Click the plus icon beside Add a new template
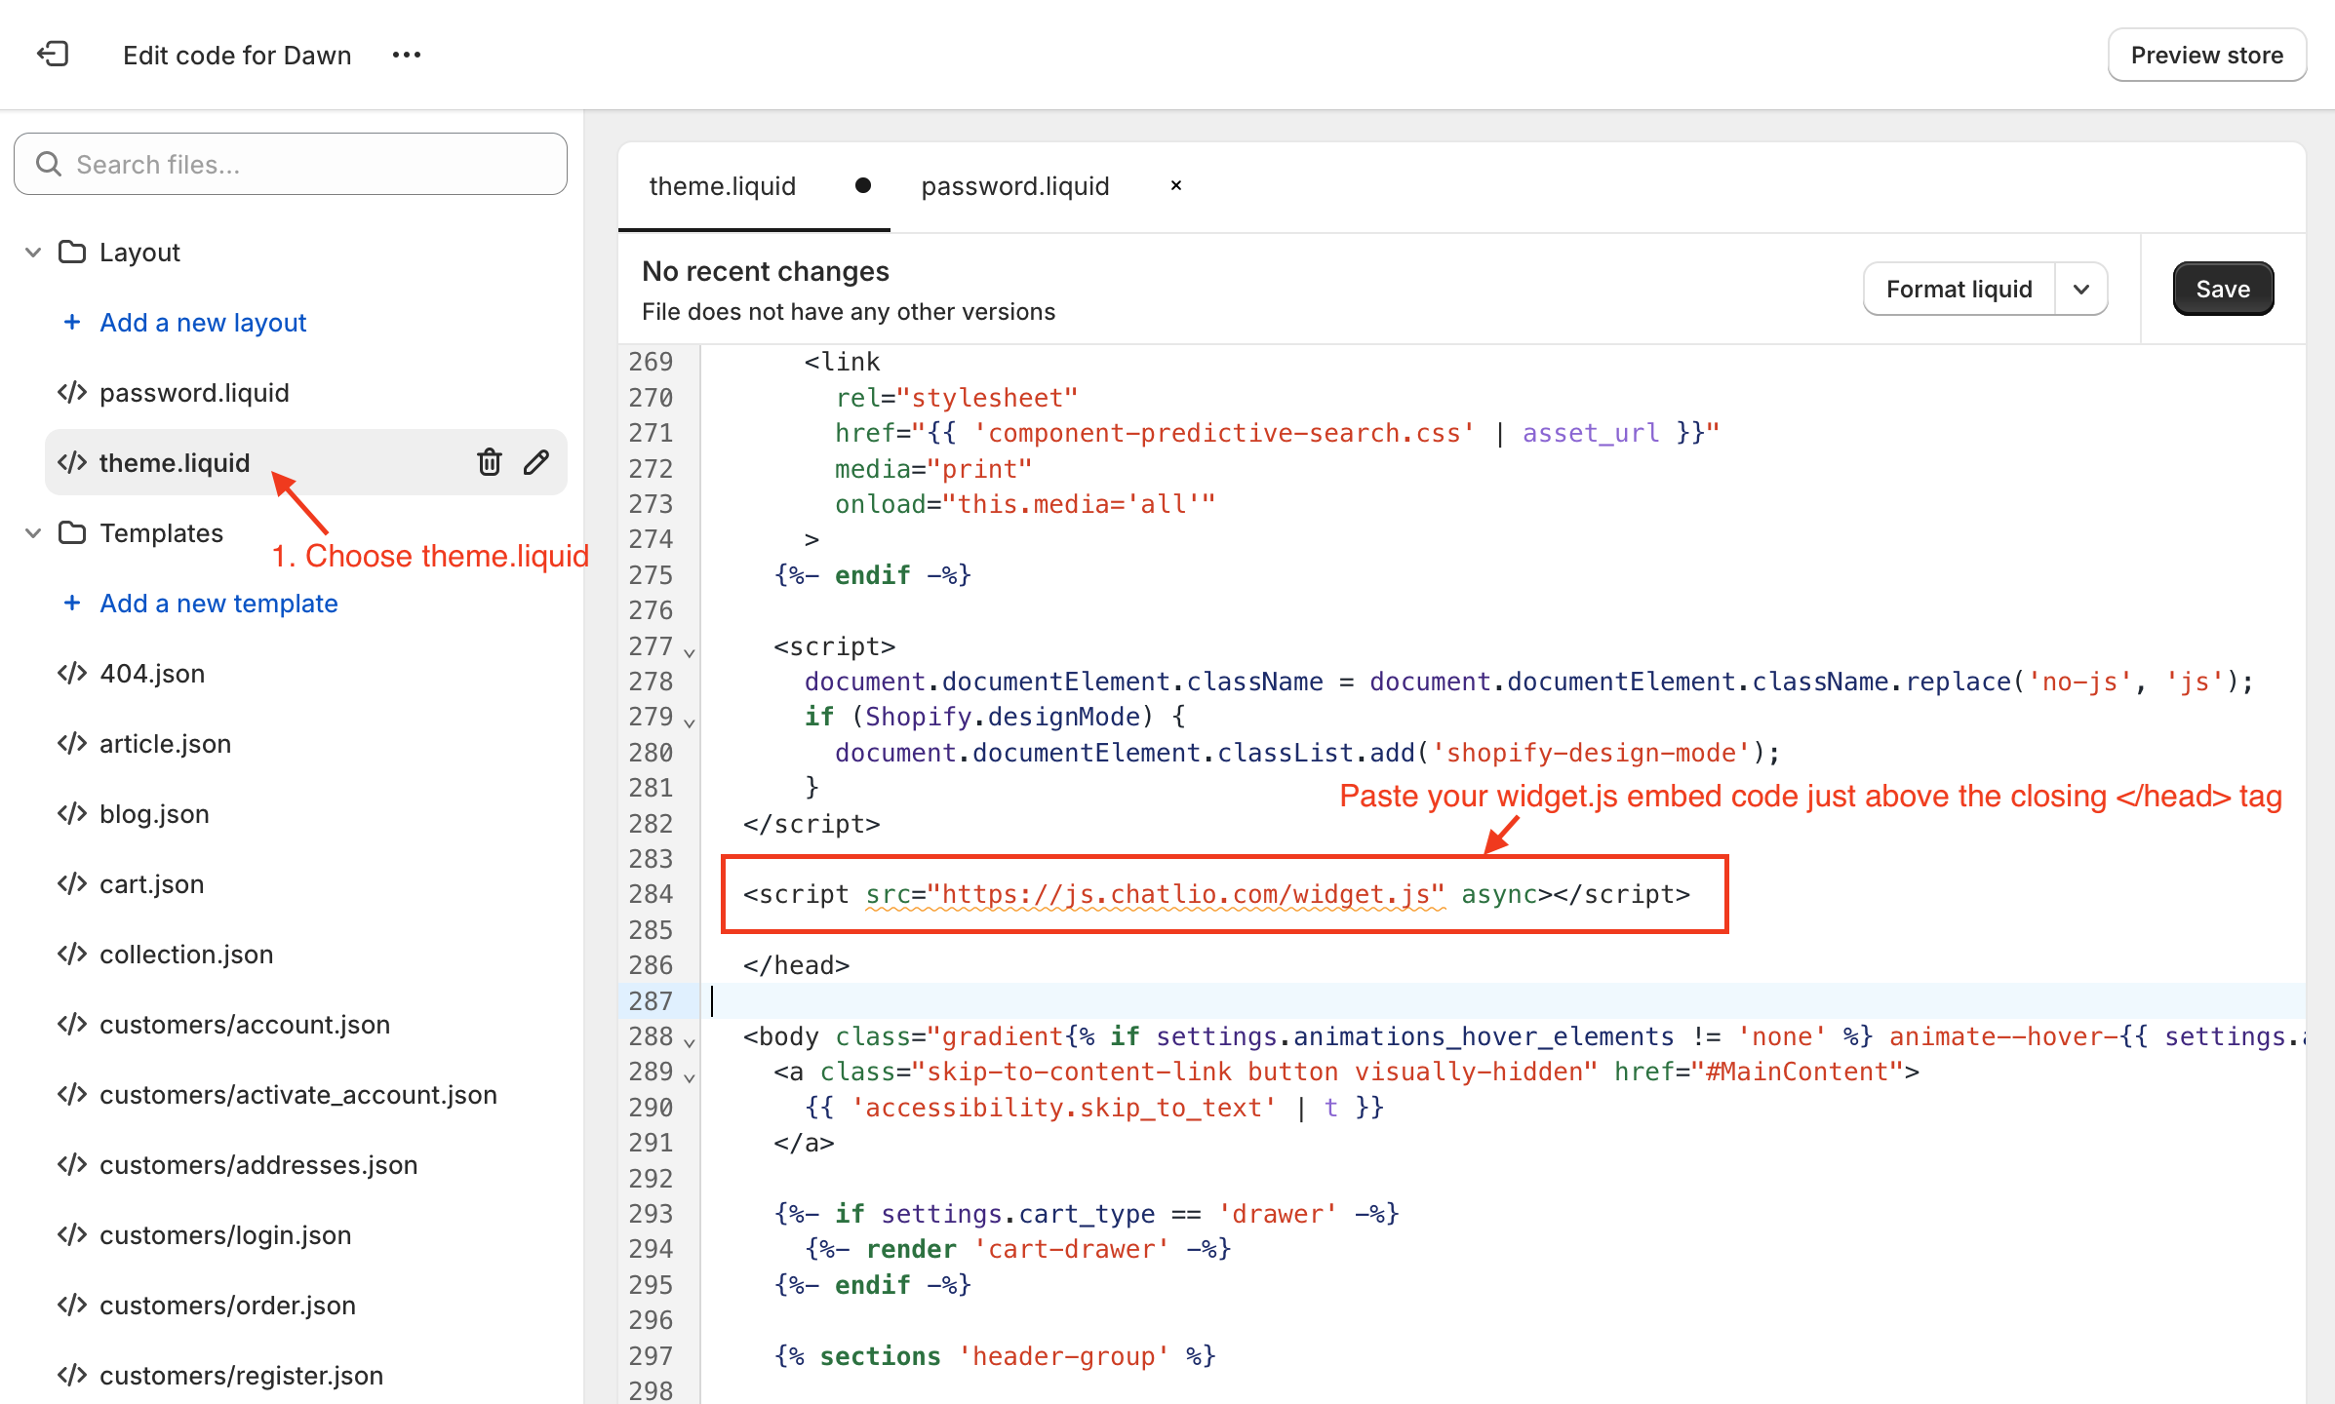Viewport: 2335px width, 1404px height. (x=72, y=603)
